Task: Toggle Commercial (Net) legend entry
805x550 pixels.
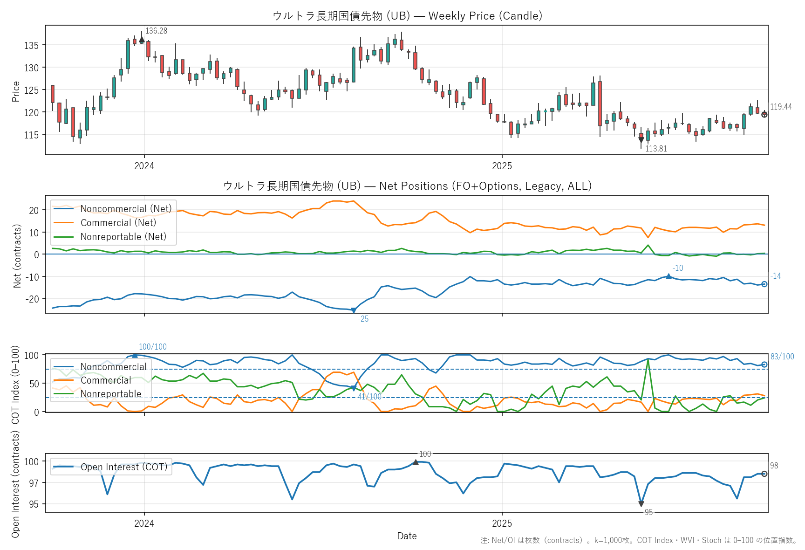Action: coord(118,223)
